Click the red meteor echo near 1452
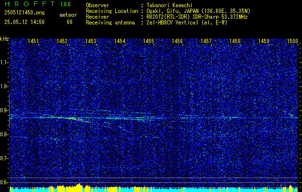302x192 pixels. pyautogui.click(x=74, y=119)
